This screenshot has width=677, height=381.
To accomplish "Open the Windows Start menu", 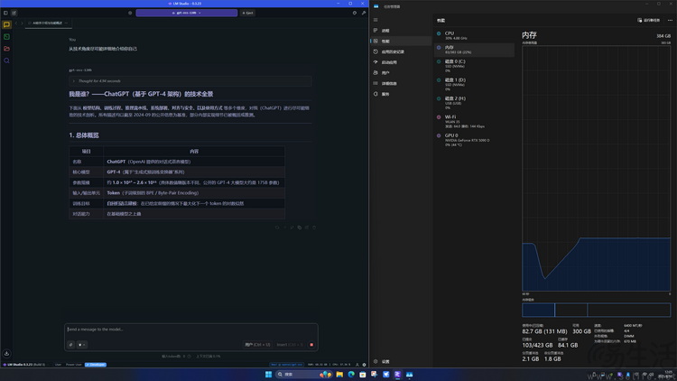I will (x=268, y=374).
